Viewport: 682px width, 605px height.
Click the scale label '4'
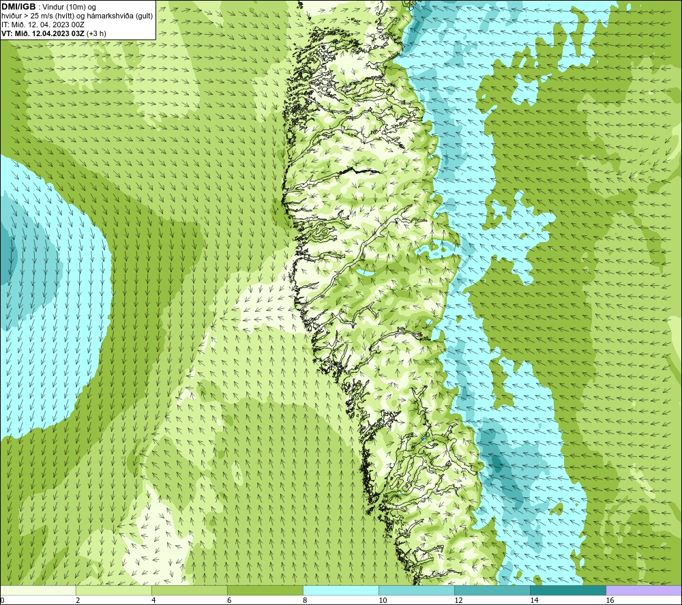coord(153,601)
